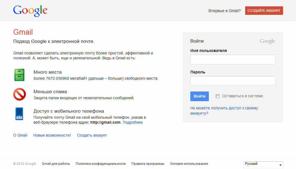Click the blue mobile phone icon
296x169 pixels.
(x=19, y=114)
